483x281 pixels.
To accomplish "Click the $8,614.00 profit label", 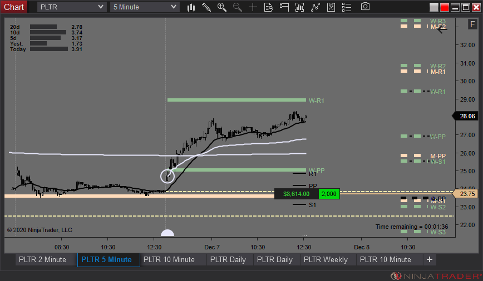I will point(297,194).
